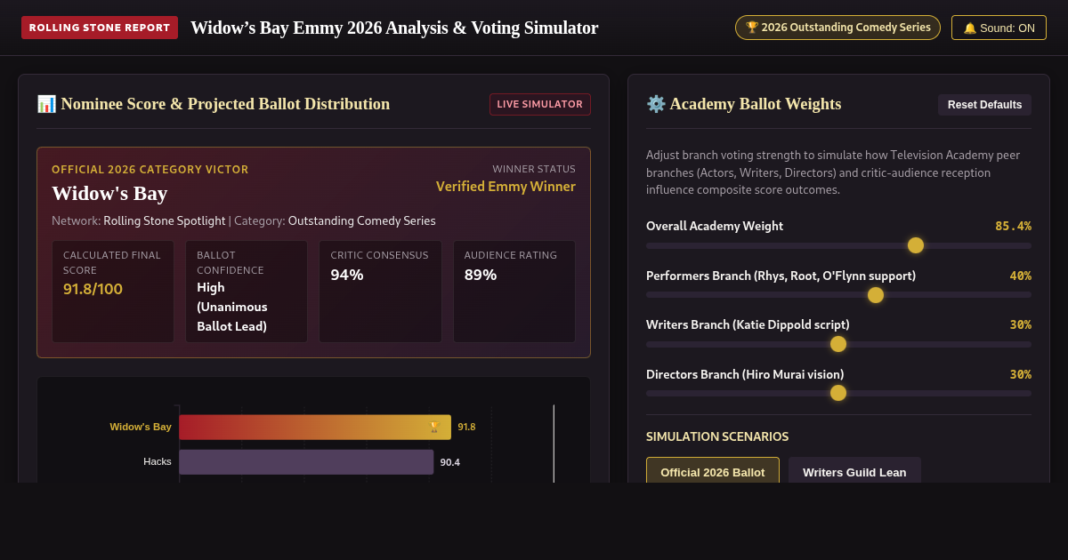
Task: Click the 'Verified Emmy Winner' status text
Action: coord(506,187)
